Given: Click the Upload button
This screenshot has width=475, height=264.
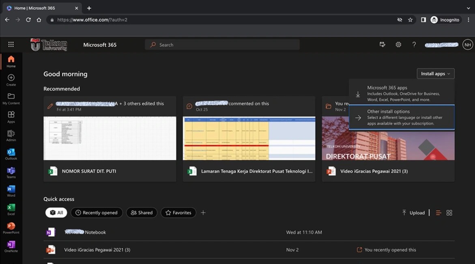Looking at the screenshot, I should coord(413,213).
